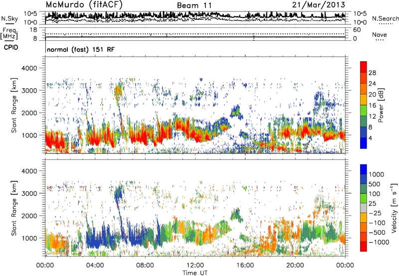Image resolution: width=399 pixels, height=276 pixels.
Task: Click the 4000 tick on power panel axis
Action: [x=29, y=68]
